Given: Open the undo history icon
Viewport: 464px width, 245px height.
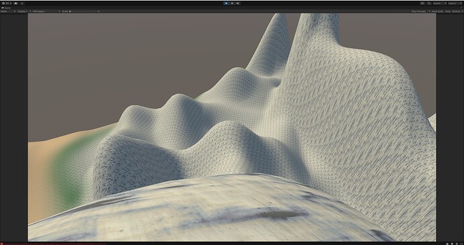Looking at the screenshot, I should tap(422, 3).
